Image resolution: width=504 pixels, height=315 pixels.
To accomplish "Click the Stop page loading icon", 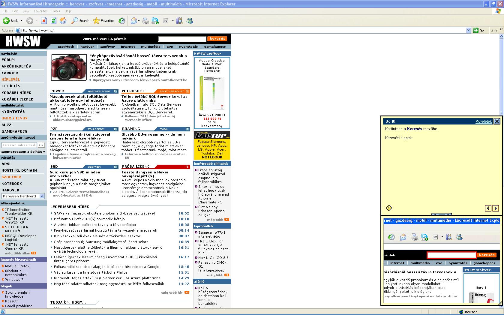I will tap(44, 21).
